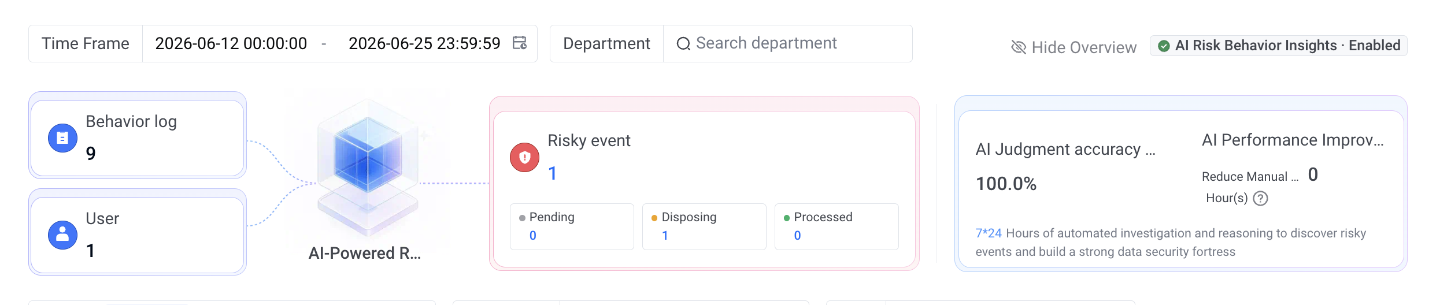Filter by Disposing risky events
1451x305 pixels.
tap(704, 226)
